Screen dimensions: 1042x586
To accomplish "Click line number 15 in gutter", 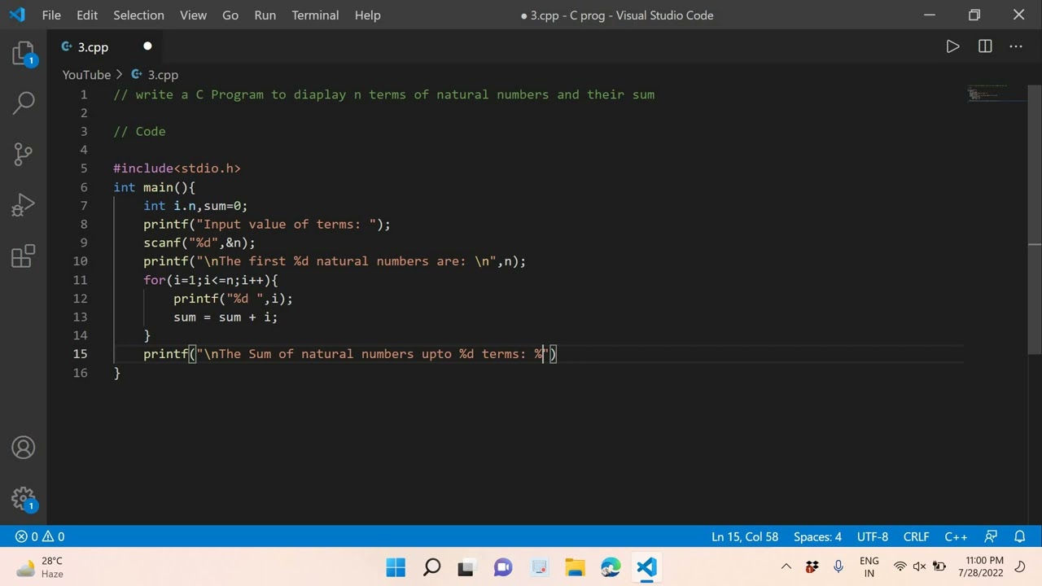I will click(80, 354).
